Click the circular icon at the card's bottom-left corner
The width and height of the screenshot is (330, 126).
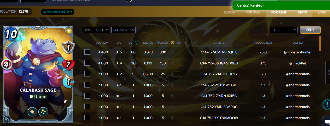(7, 119)
